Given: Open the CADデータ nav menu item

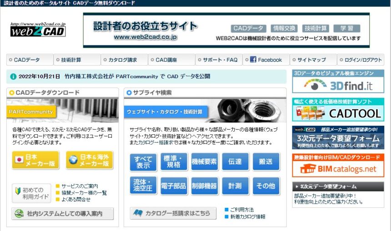Looking at the screenshot, I should click(x=30, y=60).
